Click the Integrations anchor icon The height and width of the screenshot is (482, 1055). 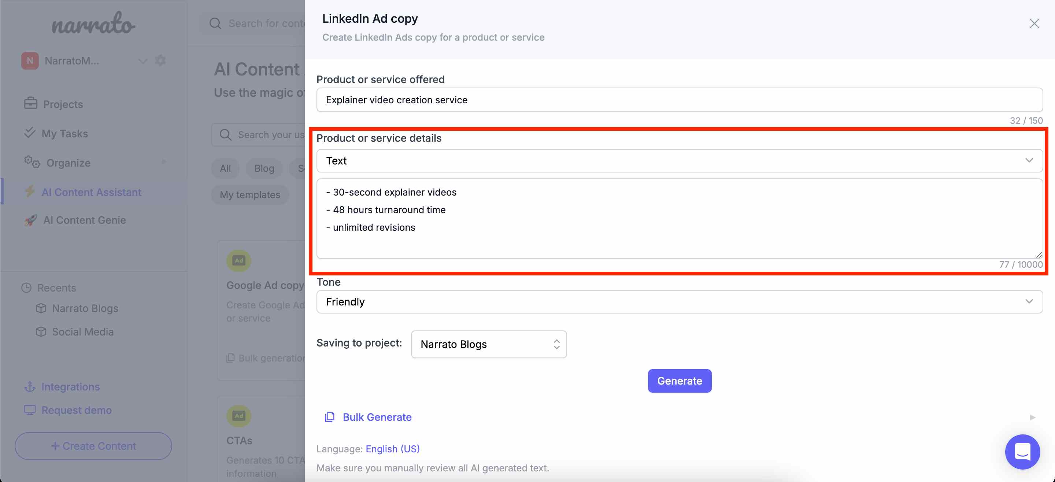[30, 386]
